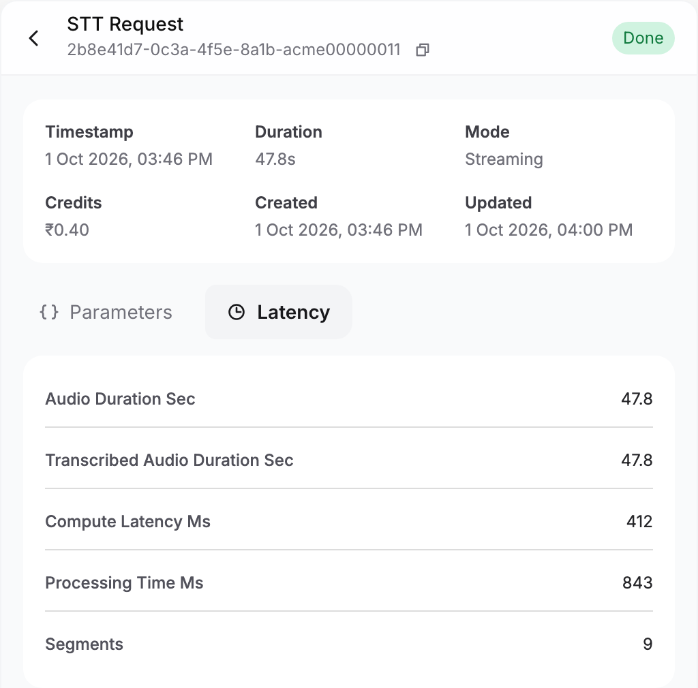Click the Timestamp value 1 Oct 2026, 03:46 PM
Image resolution: width=698 pixels, height=688 pixels.
point(129,159)
